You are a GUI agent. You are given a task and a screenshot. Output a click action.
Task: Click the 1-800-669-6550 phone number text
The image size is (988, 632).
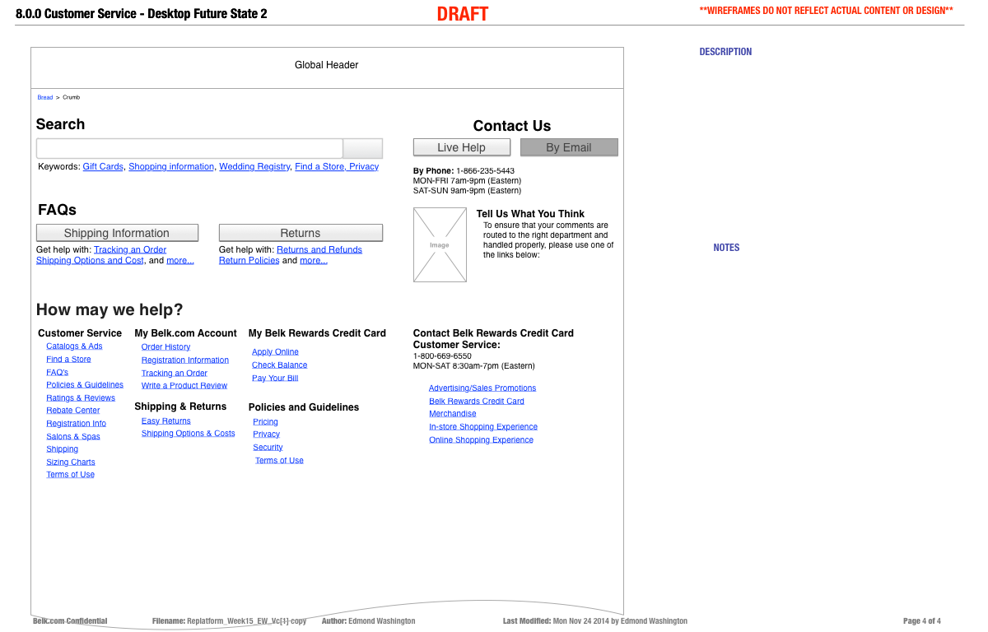[x=442, y=356]
